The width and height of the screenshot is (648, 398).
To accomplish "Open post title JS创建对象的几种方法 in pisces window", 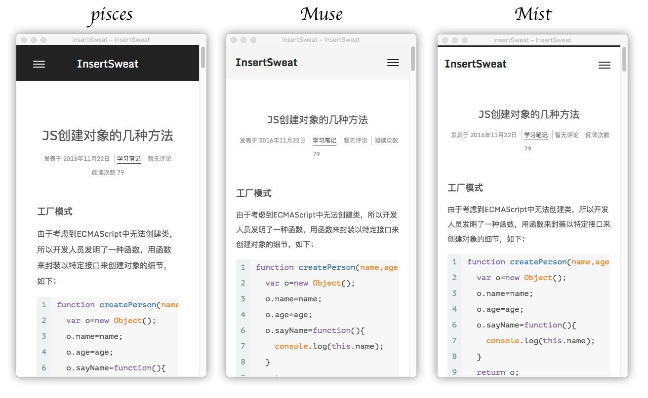I will (x=108, y=136).
